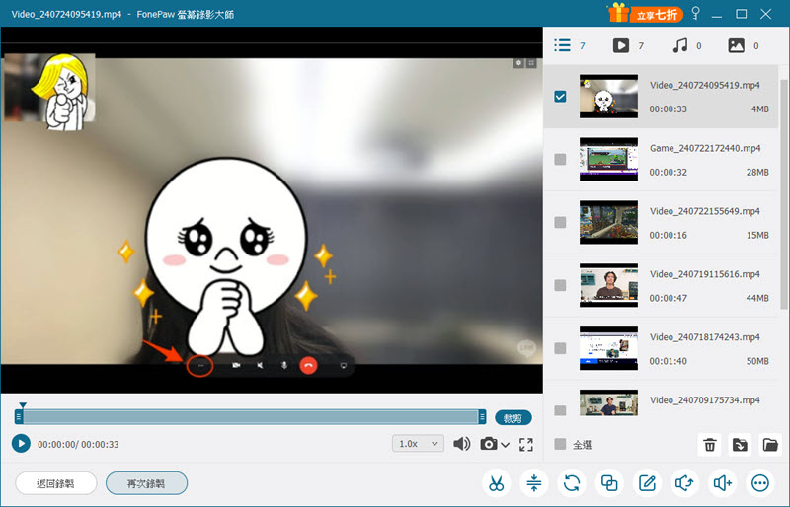Screen dimensions: 790x507
Task: Open the format convert tool
Action: tap(572, 483)
